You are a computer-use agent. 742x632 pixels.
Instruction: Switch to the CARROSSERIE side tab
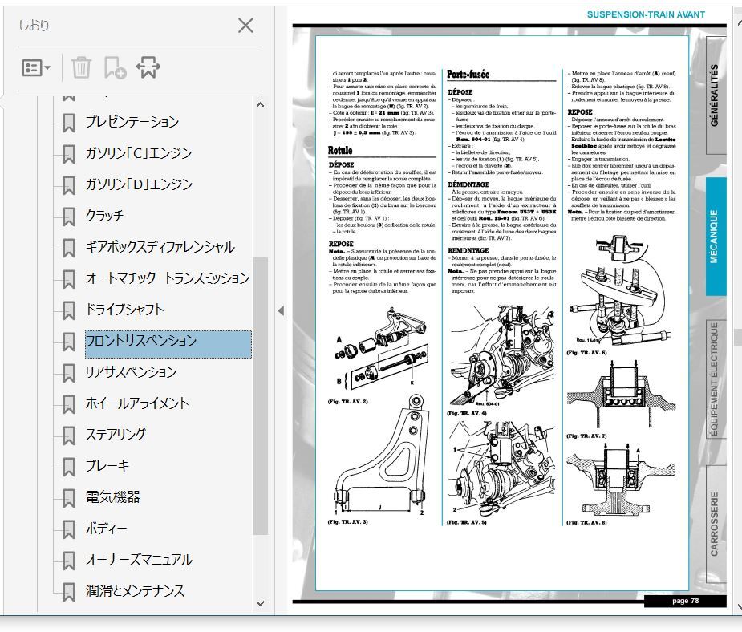click(x=715, y=525)
